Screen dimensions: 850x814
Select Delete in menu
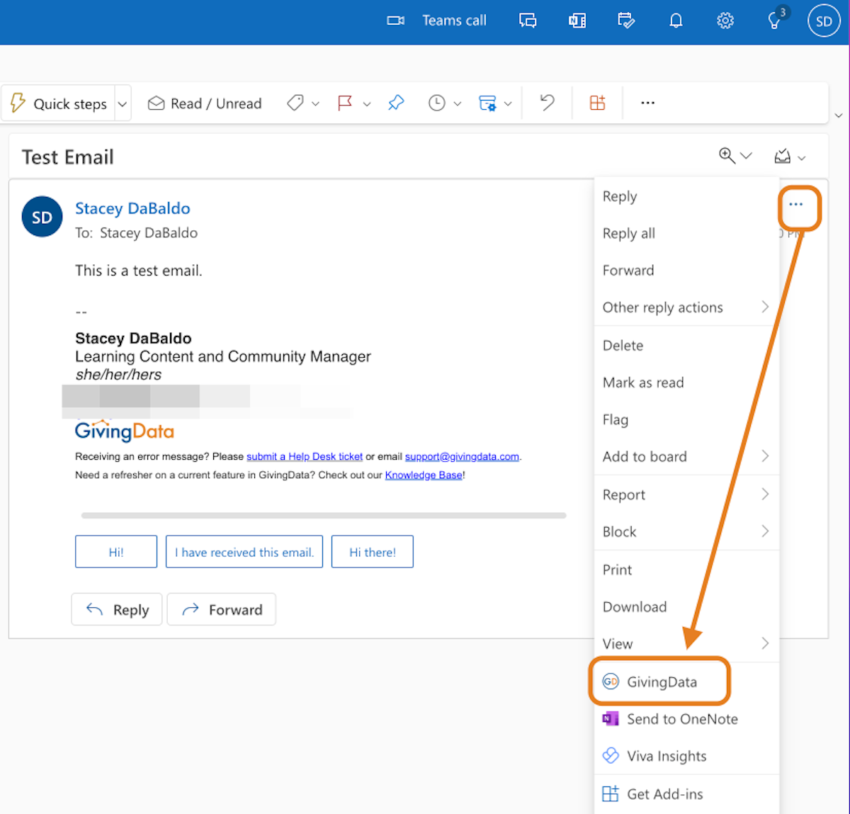686,345
